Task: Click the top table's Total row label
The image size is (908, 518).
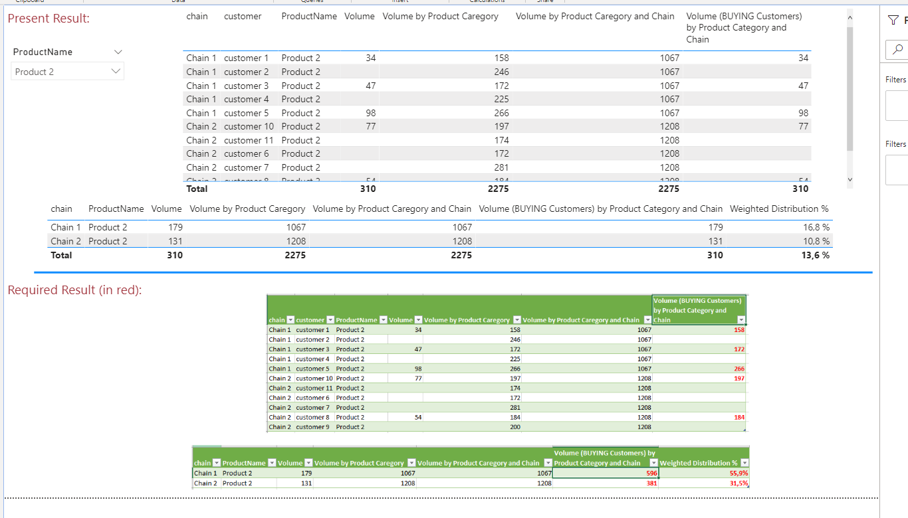Action: click(x=197, y=189)
